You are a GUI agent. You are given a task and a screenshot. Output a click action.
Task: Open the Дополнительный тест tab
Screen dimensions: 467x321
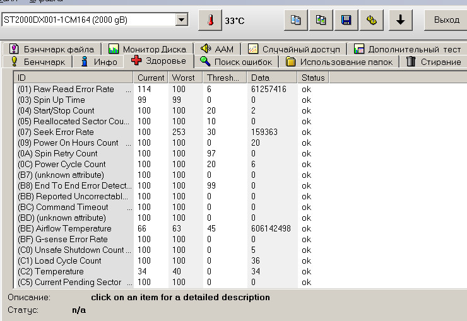coord(408,49)
